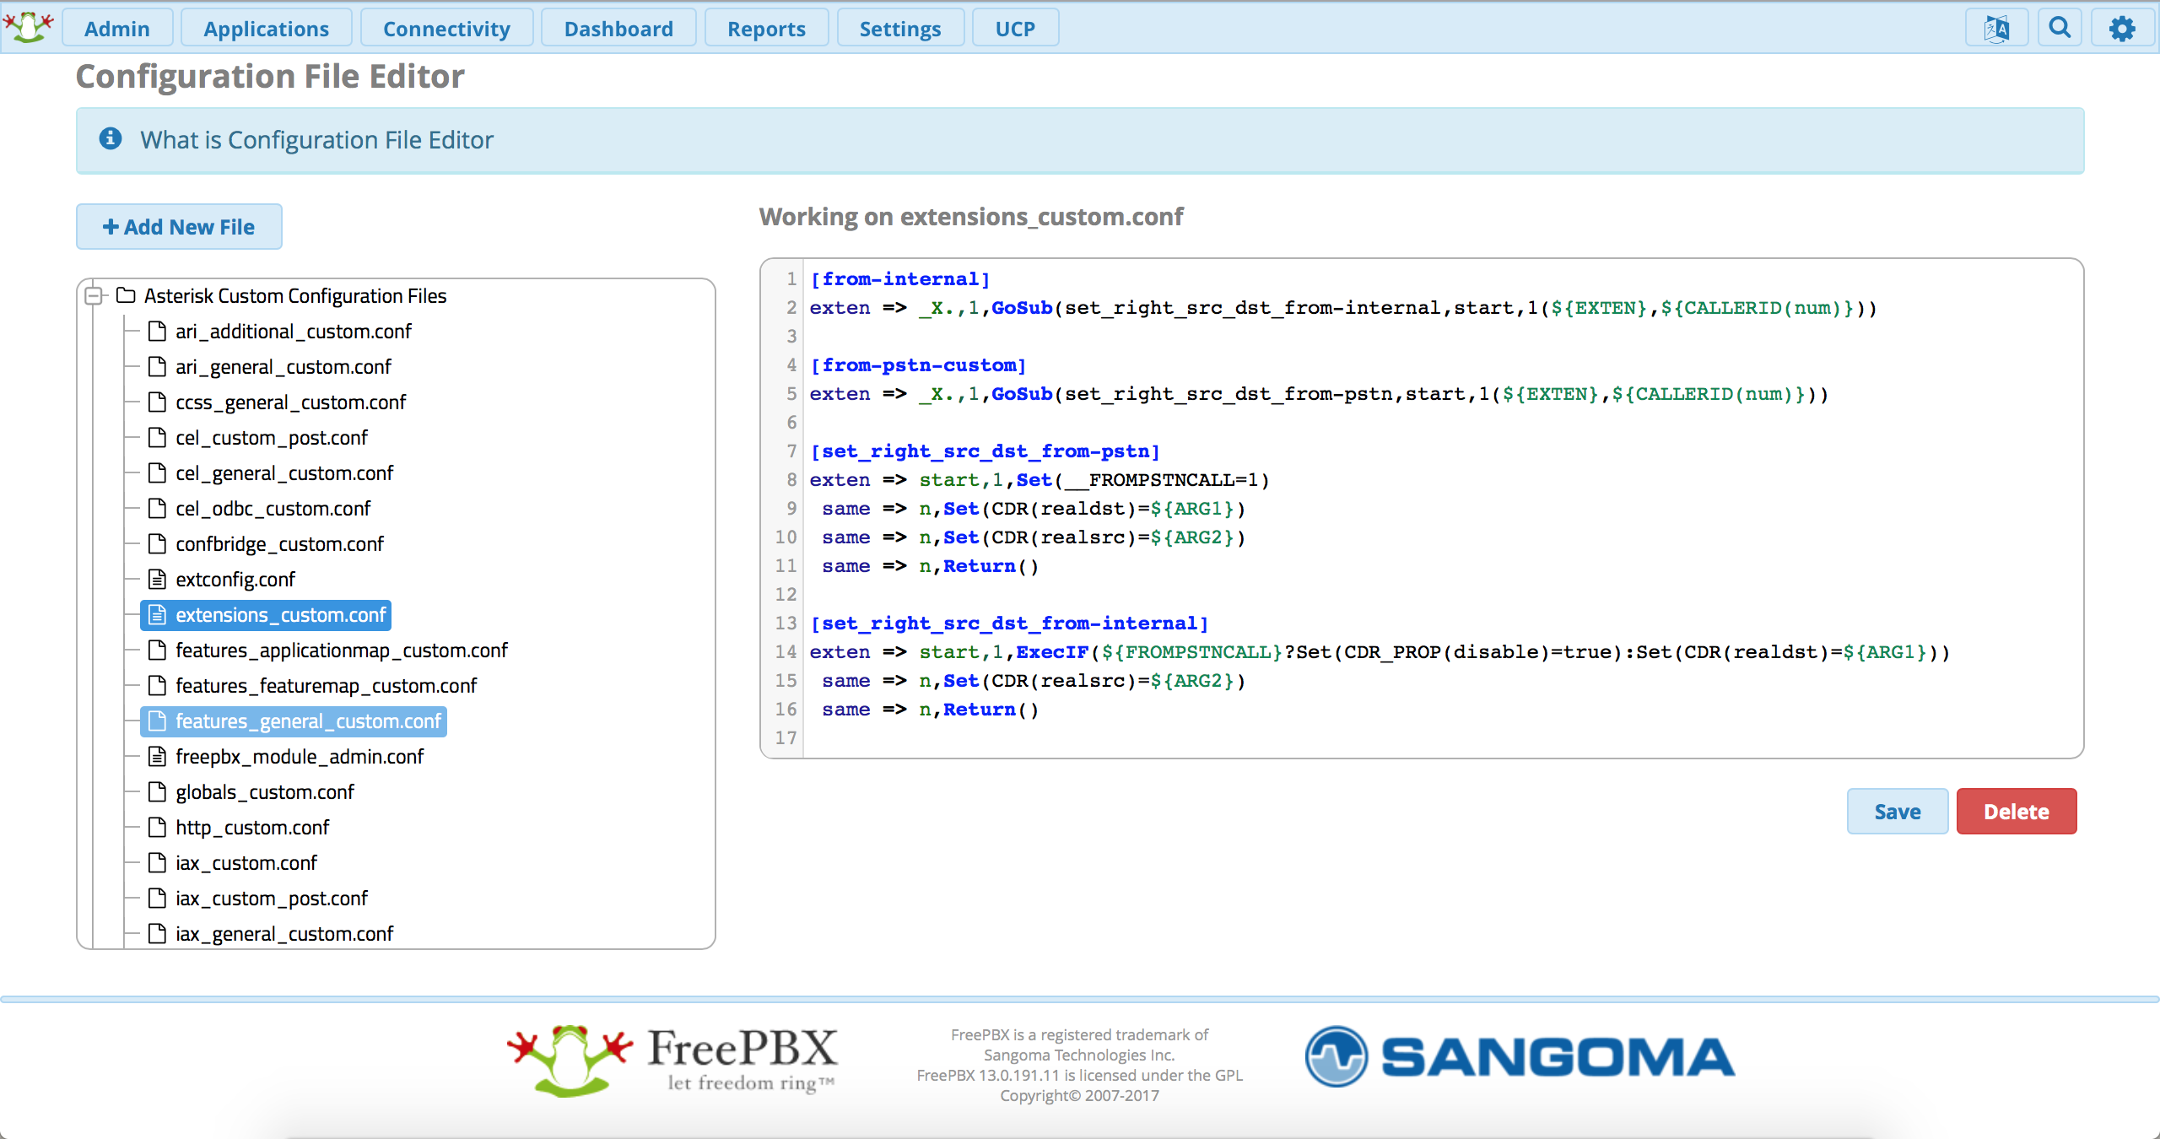
Task: Expand What is Configuration File Editor
Action: (x=316, y=140)
